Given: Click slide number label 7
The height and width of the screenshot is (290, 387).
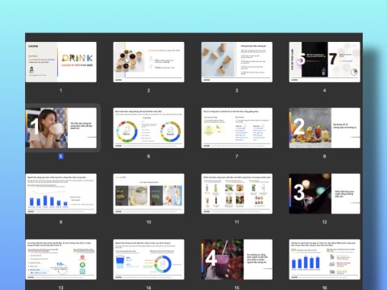Looking at the screenshot, I should [237, 156].
